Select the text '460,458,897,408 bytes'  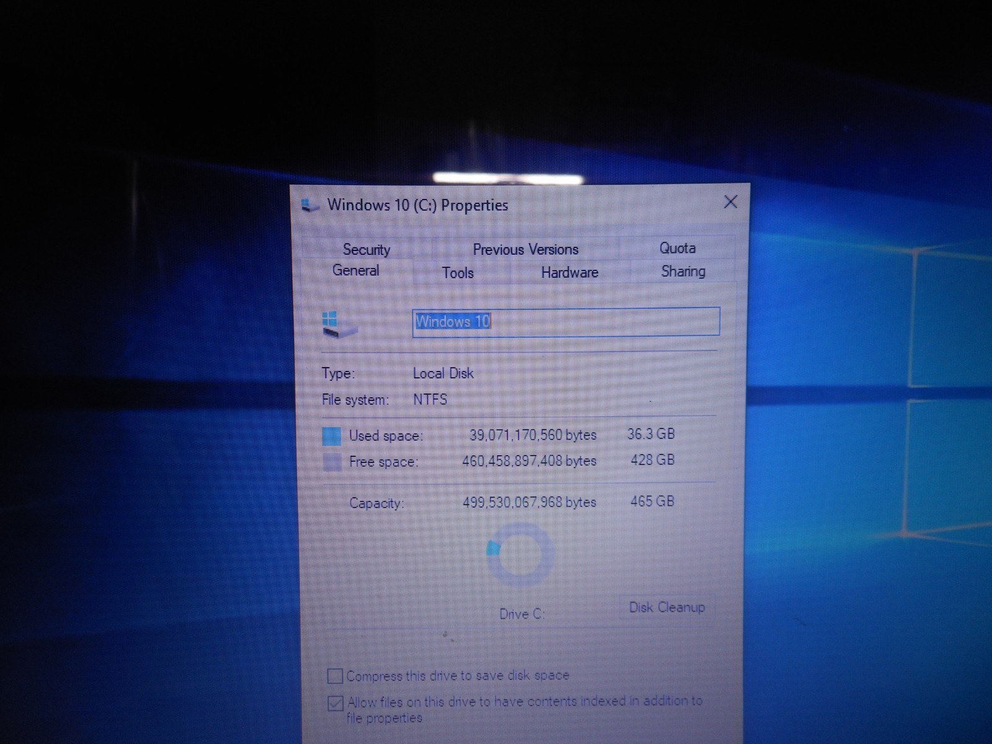pyautogui.click(x=529, y=461)
